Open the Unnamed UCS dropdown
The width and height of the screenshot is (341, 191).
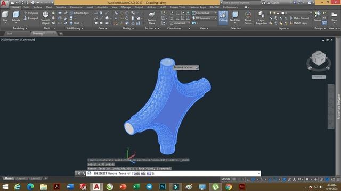pos(180,23)
